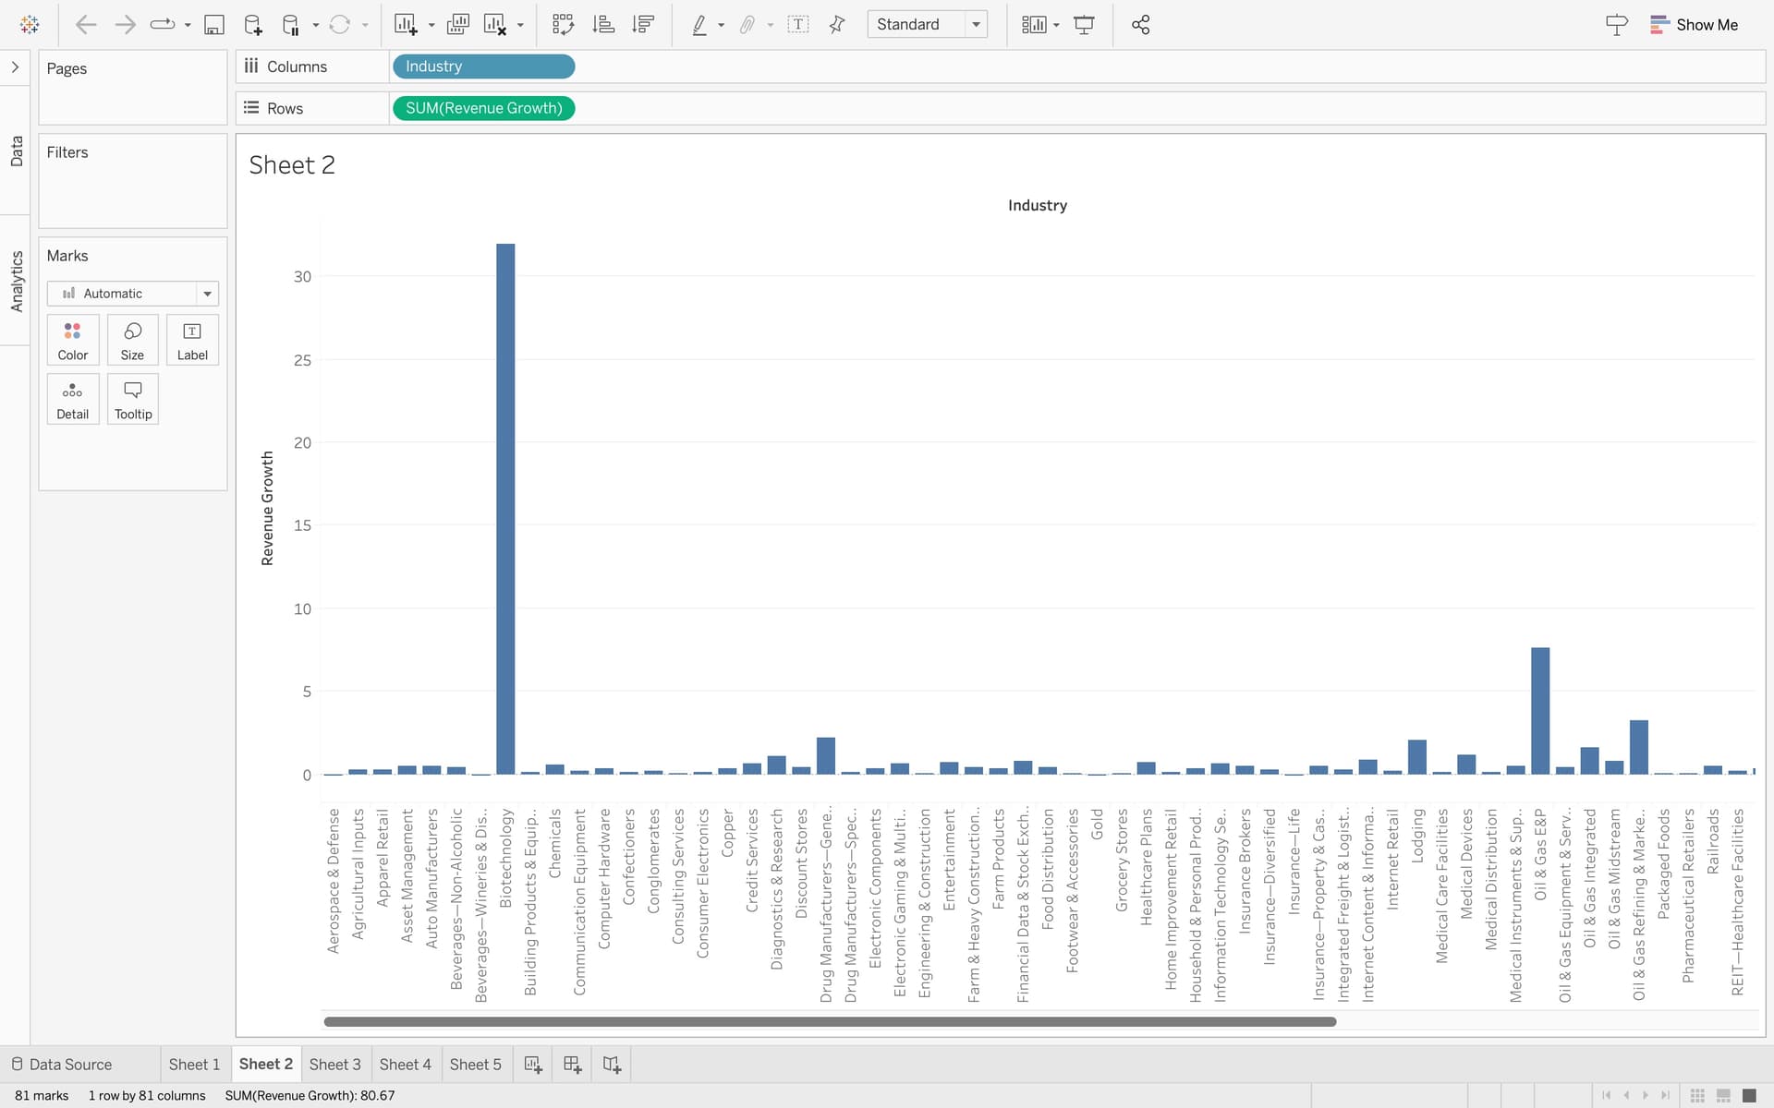Click the Undo back arrow

[x=86, y=25]
